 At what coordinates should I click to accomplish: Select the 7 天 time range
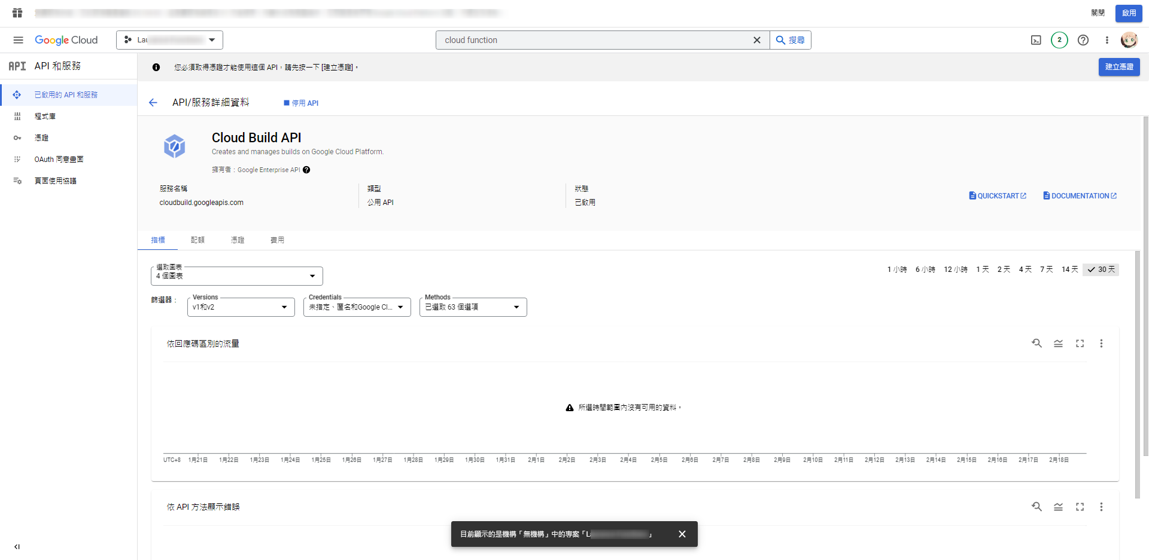coord(1046,270)
